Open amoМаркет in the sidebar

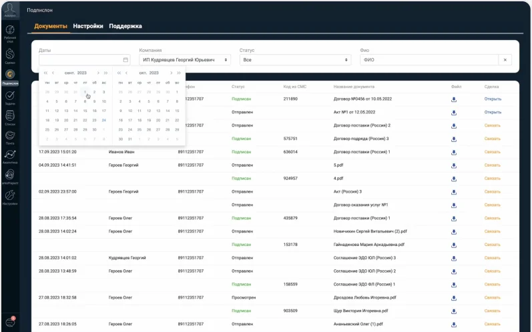(10, 177)
